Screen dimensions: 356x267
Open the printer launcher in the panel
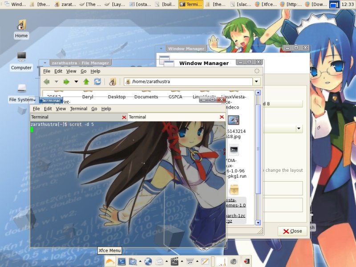(190, 262)
